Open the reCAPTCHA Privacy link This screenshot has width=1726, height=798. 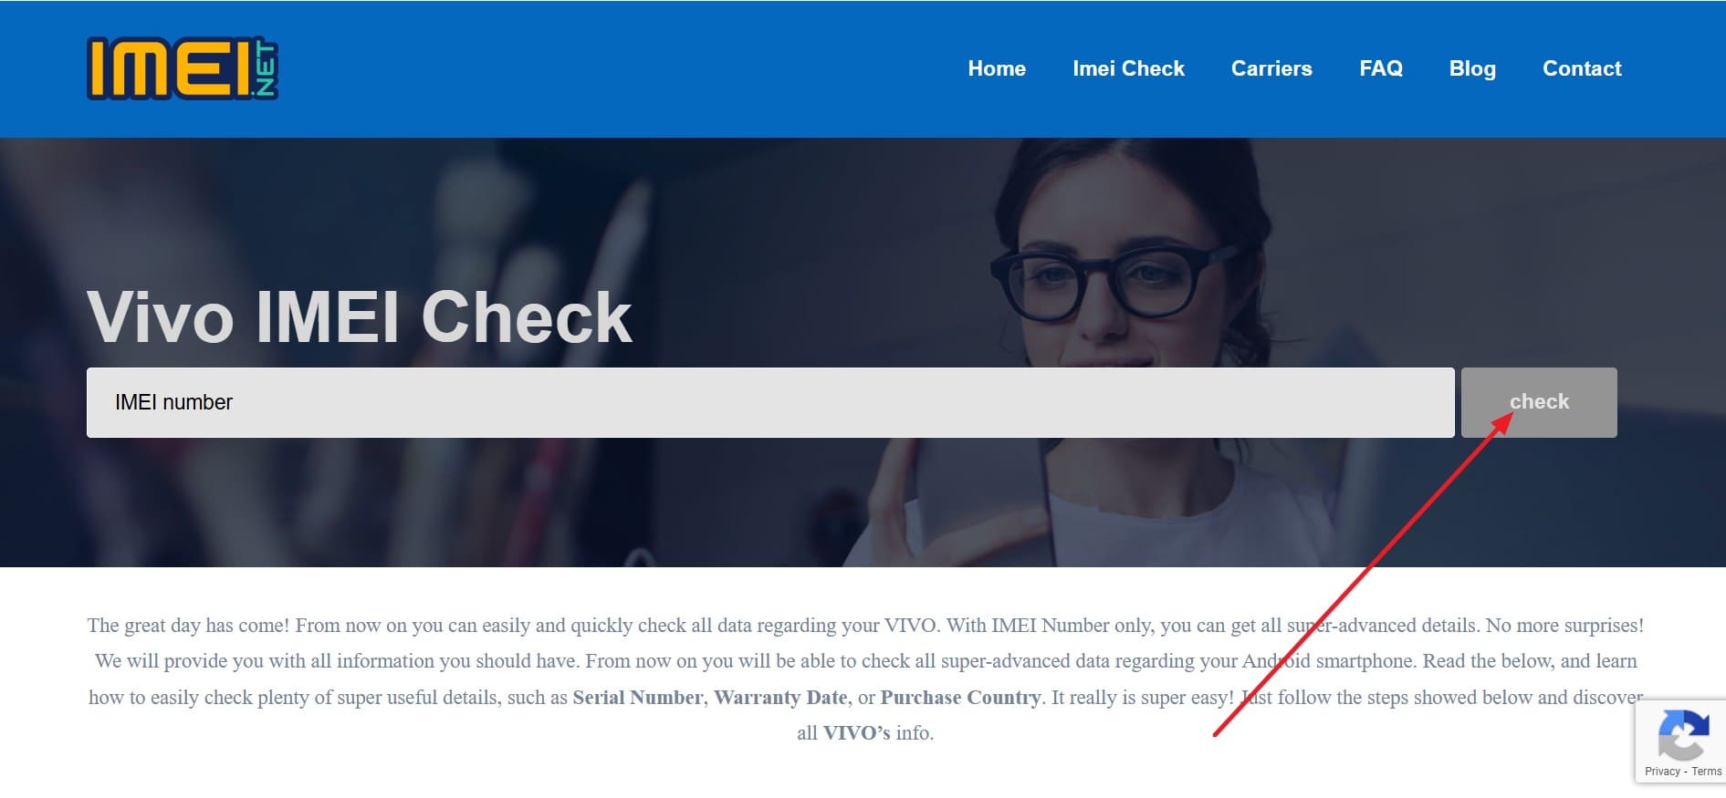(x=1662, y=772)
